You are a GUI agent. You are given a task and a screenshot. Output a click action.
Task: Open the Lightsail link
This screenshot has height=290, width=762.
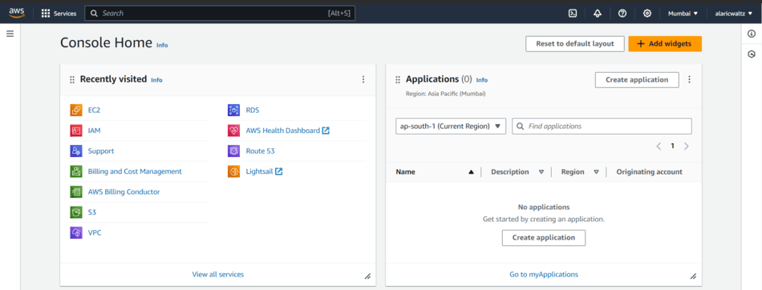(x=264, y=171)
